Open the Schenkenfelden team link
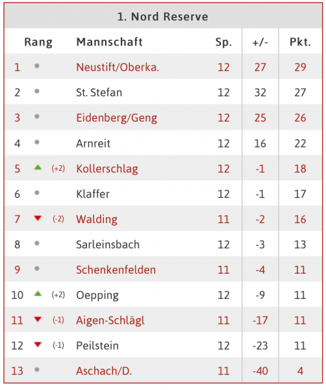Image resolution: width=326 pixels, height=390 pixels. tap(116, 270)
